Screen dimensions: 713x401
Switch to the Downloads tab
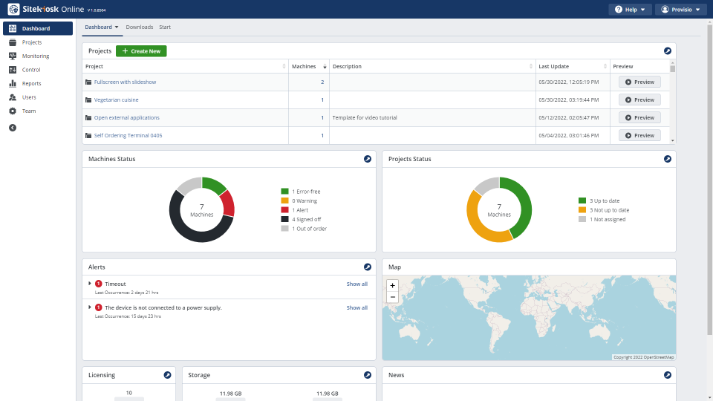[x=139, y=27]
